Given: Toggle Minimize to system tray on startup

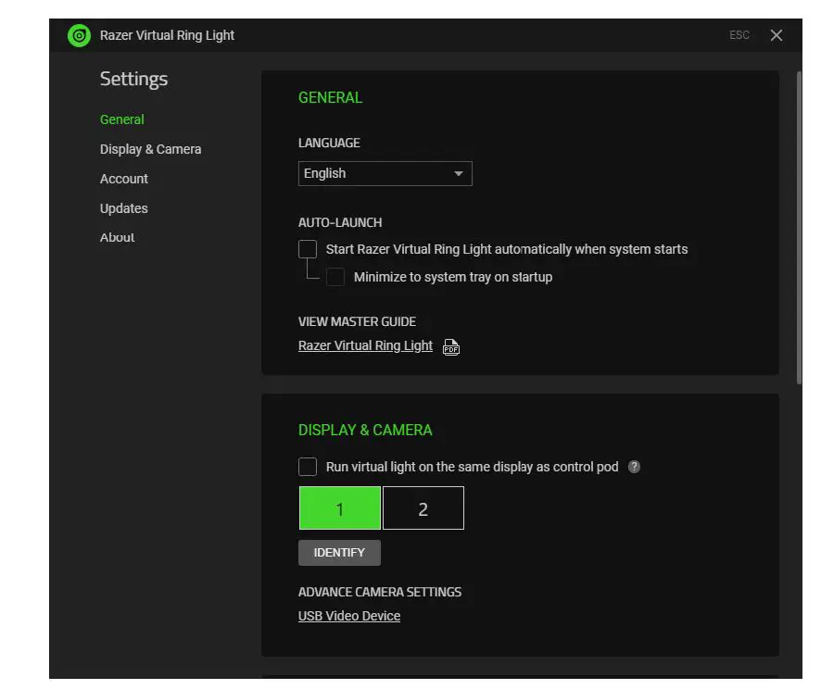Looking at the screenshot, I should pyautogui.click(x=335, y=277).
